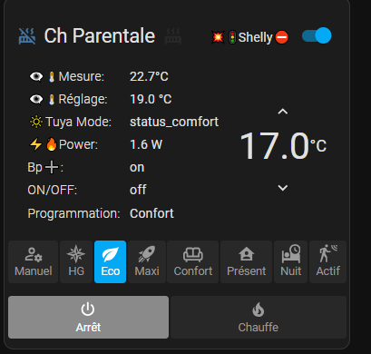The height and width of the screenshot is (354, 371).
Task: Select the Confort preset mode
Action: [x=193, y=262]
